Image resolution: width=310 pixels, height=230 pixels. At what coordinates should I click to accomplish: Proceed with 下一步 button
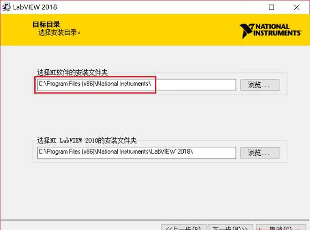tap(230, 227)
